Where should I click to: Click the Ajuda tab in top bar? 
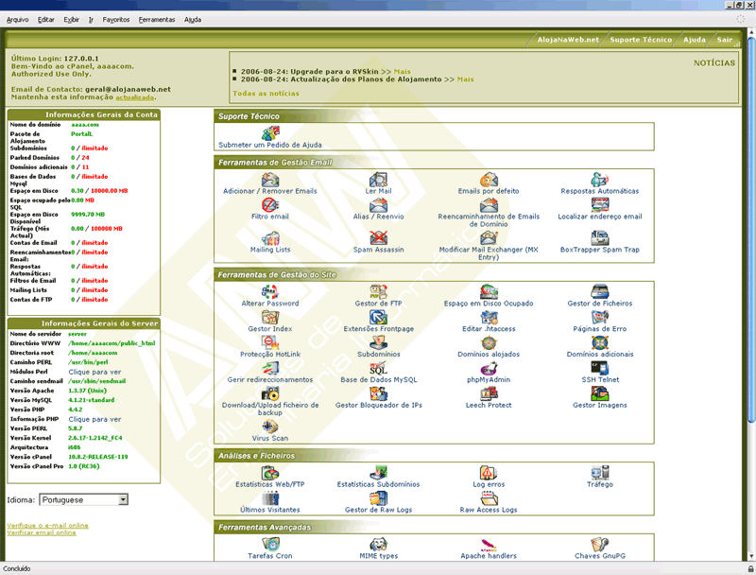tap(695, 40)
